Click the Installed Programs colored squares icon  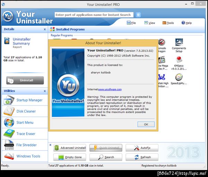click(x=52, y=29)
